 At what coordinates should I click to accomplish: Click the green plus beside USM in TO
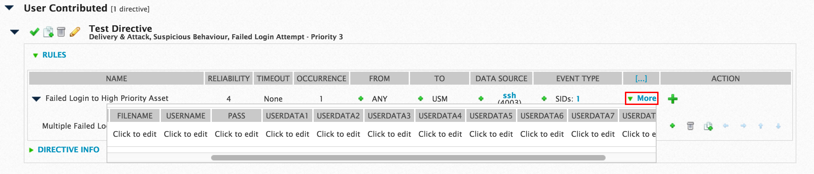click(x=420, y=99)
